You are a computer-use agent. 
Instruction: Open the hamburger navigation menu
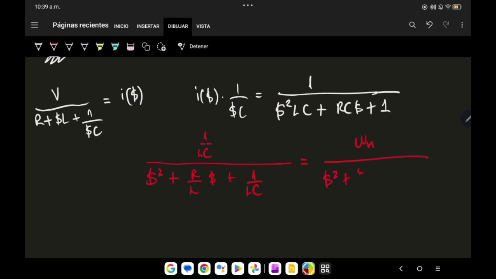[x=34, y=25]
